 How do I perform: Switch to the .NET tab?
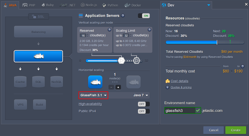coord(68,5)
